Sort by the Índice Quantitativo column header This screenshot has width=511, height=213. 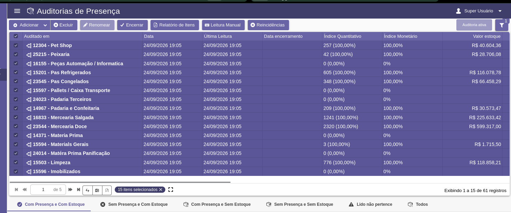[352, 36]
